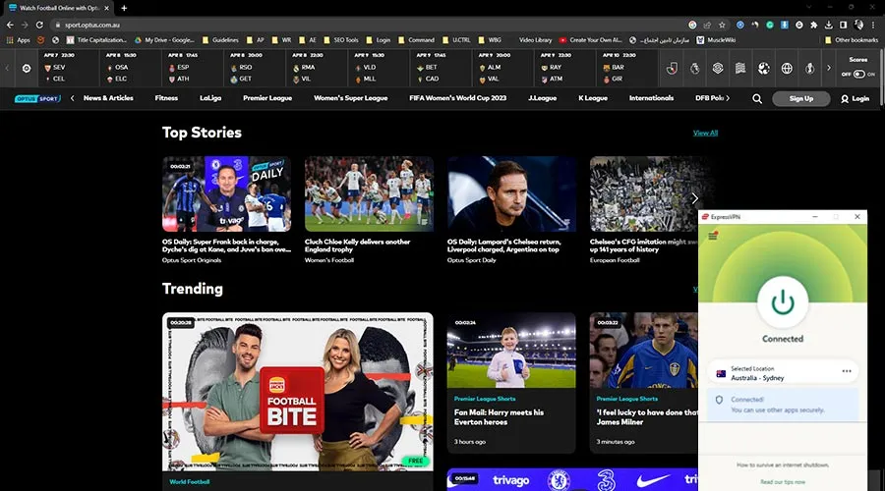Select the trophy figure competition icon
Screen dimensions: 885x491
[810, 68]
